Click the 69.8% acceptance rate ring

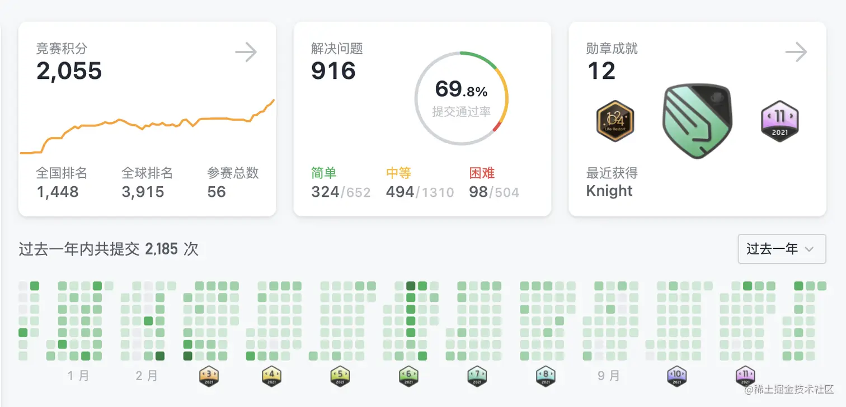pyautogui.click(x=462, y=98)
